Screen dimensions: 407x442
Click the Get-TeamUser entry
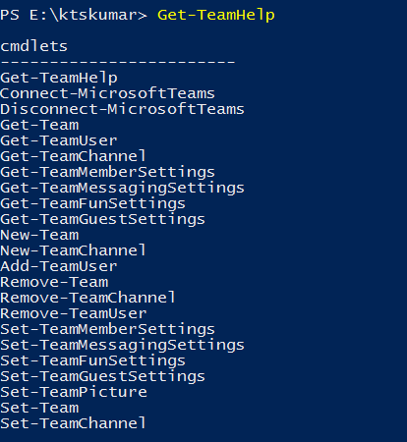(59, 140)
